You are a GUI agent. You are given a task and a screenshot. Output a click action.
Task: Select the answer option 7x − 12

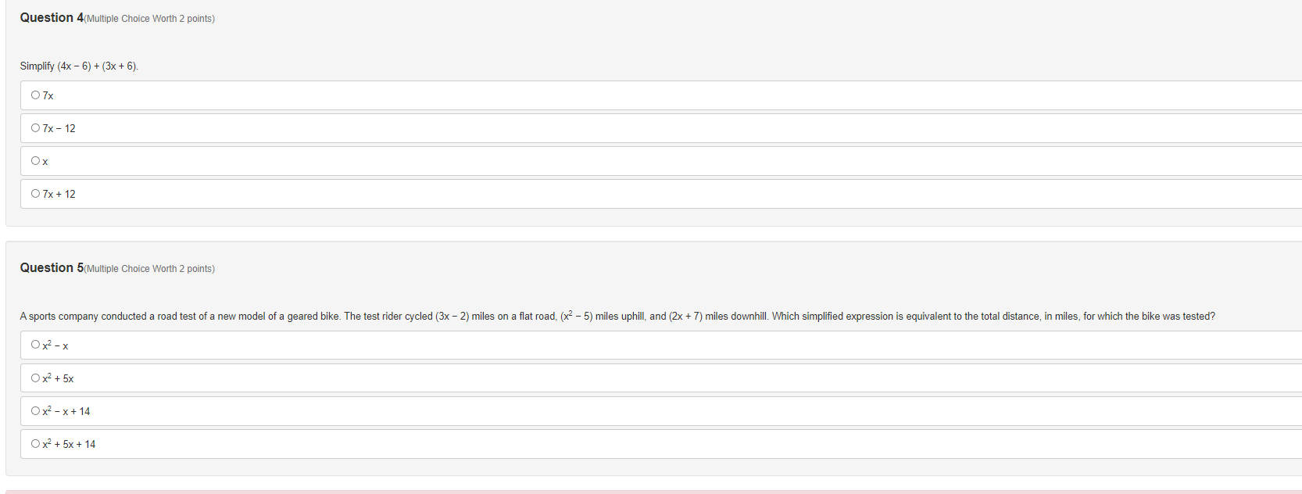[35, 127]
